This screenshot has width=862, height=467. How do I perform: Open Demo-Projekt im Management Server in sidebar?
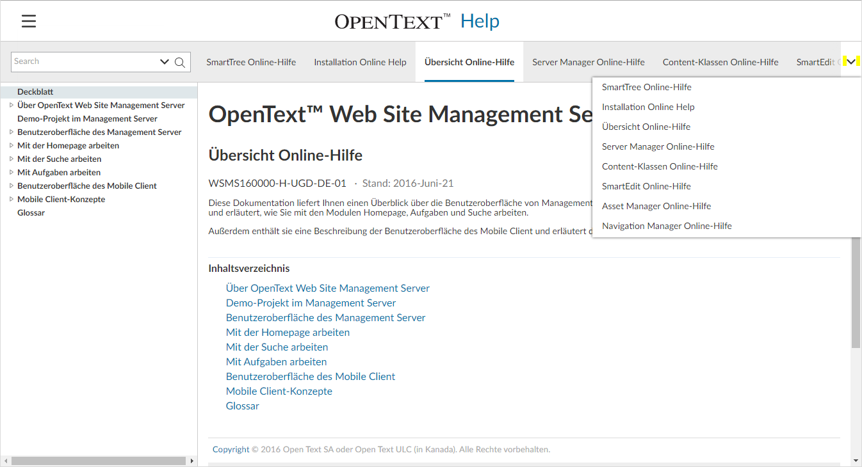[87, 119]
